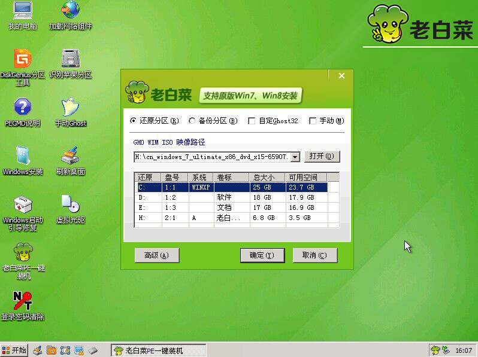Click the 16:07 taskbar clock

[x=464, y=350]
